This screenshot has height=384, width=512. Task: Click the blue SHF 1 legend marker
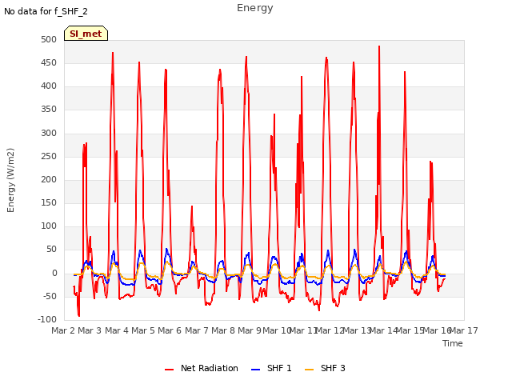coord(255,370)
